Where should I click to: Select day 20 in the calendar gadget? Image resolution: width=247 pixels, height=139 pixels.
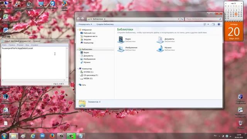[236, 14]
